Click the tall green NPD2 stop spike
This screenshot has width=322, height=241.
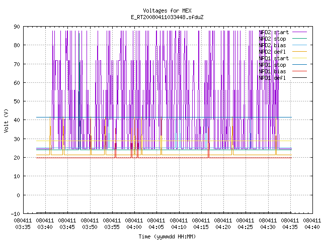79,91
